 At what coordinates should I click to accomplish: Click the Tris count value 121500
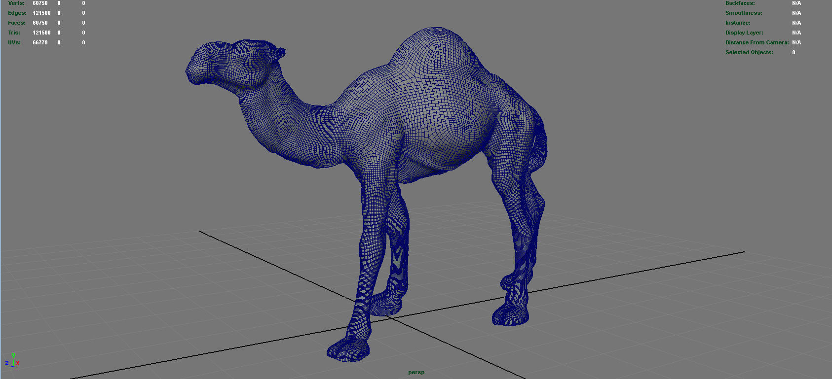coord(41,33)
